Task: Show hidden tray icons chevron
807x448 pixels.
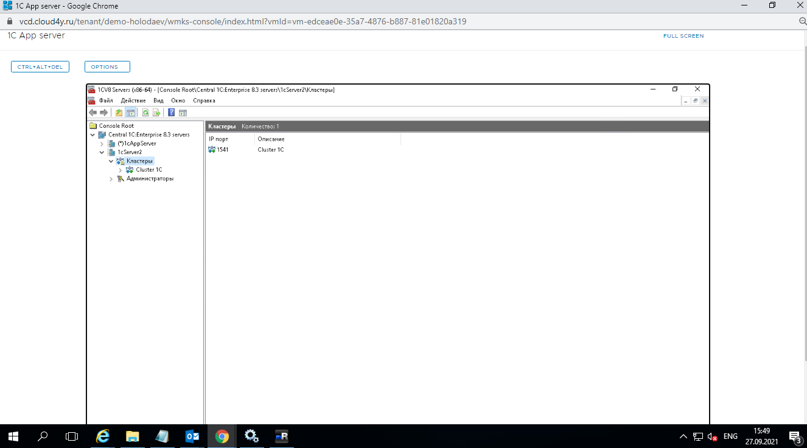Action: click(683, 436)
